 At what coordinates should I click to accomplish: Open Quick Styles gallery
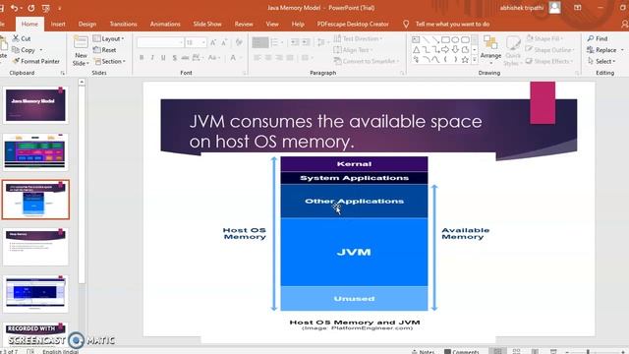[513, 51]
